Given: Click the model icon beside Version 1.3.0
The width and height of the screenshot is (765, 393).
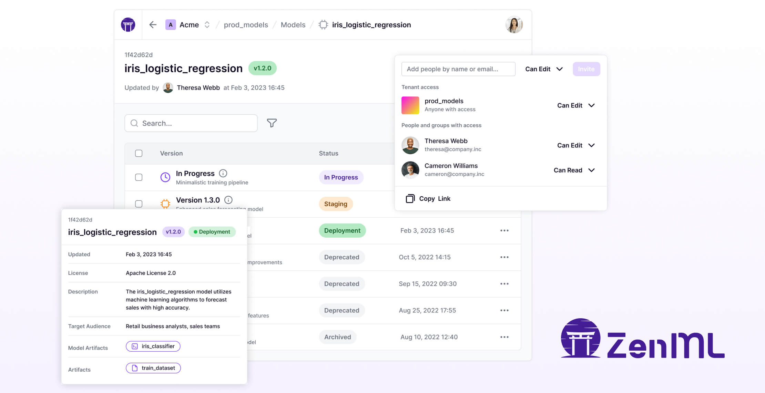Looking at the screenshot, I should pyautogui.click(x=165, y=204).
